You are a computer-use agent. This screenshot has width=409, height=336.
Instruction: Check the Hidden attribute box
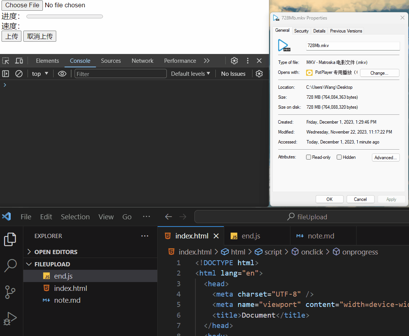(x=339, y=157)
